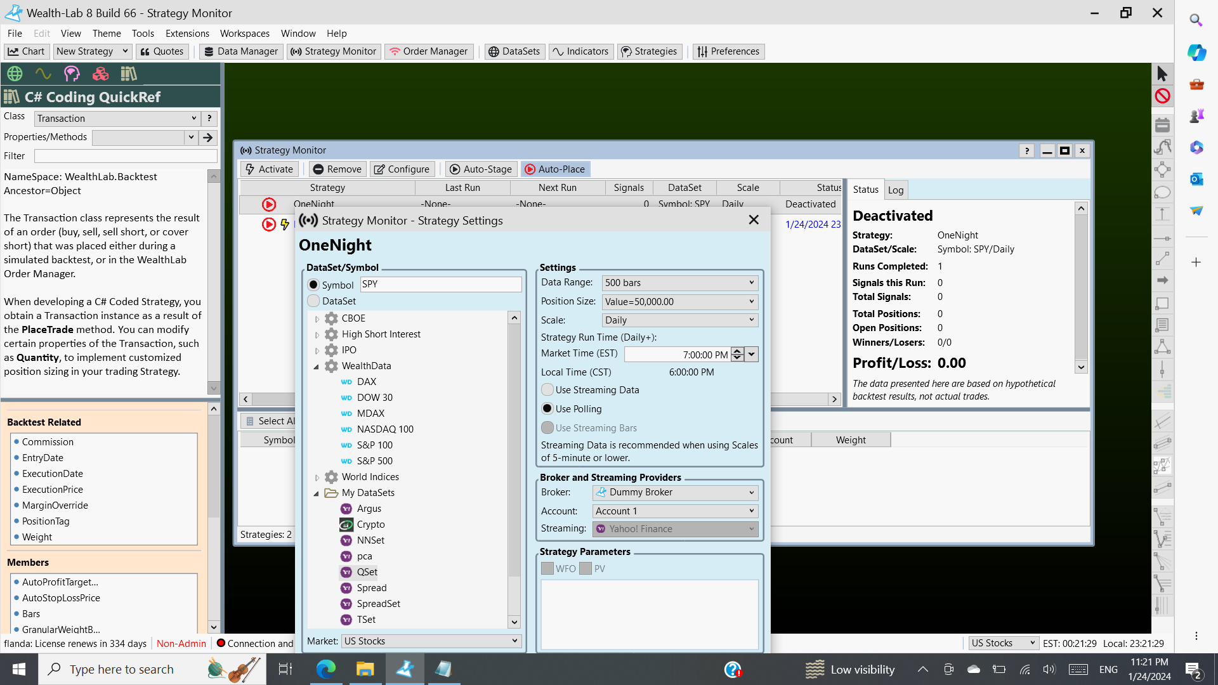Click the Crypto dataset icon
Viewport: 1218px width, 685px height.
pyautogui.click(x=346, y=525)
